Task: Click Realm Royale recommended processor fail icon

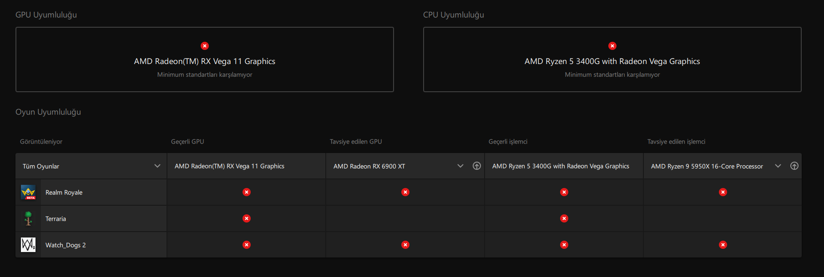Action: click(x=723, y=192)
